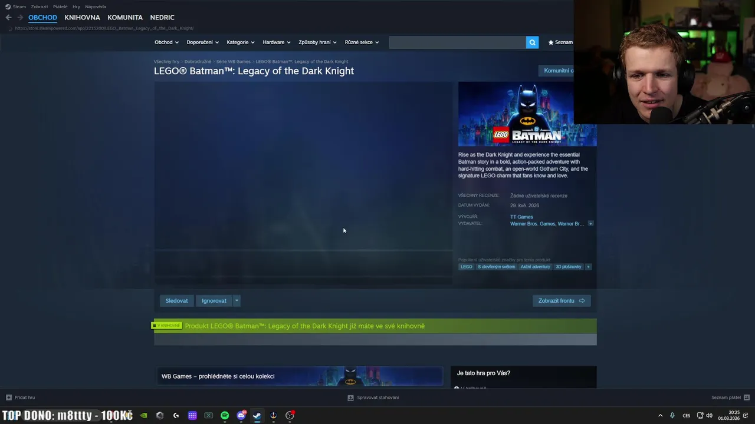
Task: Click the Steam back navigation arrow
Action: pyautogui.click(x=8, y=18)
